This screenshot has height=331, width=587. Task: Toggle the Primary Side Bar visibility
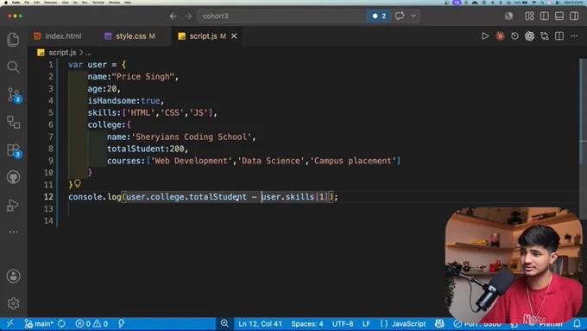(545, 16)
